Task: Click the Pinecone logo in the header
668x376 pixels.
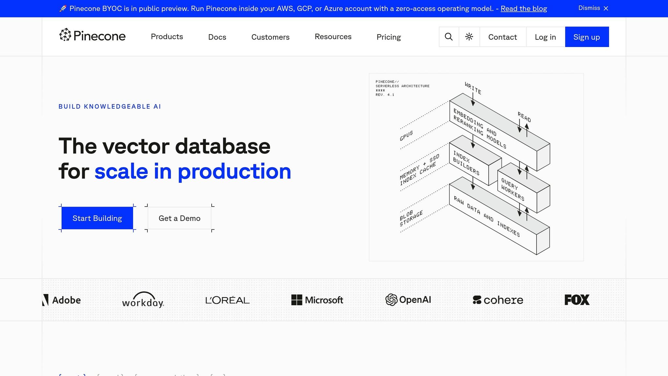Action: click(92, 35)
